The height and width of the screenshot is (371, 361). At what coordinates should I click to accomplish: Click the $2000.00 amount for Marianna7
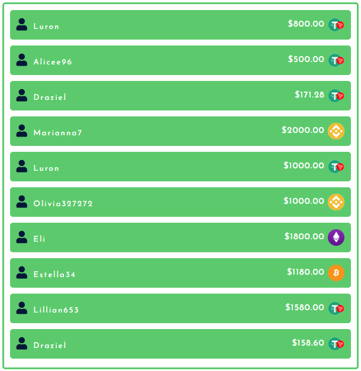coord(303,131)
